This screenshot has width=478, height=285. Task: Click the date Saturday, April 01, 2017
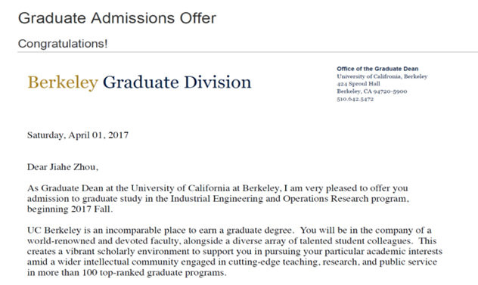click(78, 135)
